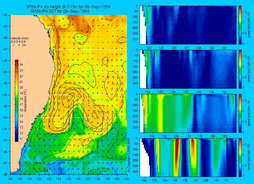Click the speed color bar for lat=-33
254x184 pixels.
point(240,157)
